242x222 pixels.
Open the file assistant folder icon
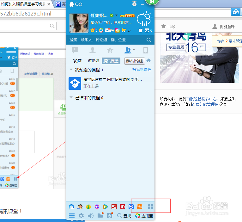tap(100, 215)
